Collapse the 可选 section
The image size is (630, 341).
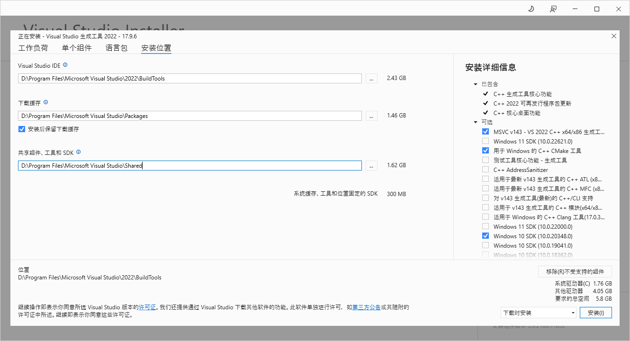(x=475, y=122)
